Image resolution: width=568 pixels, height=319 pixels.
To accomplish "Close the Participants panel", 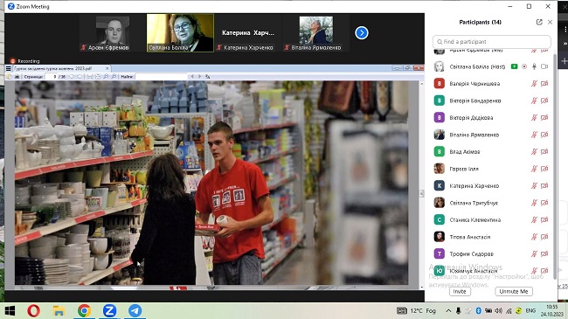I will [x=550, y=22].
